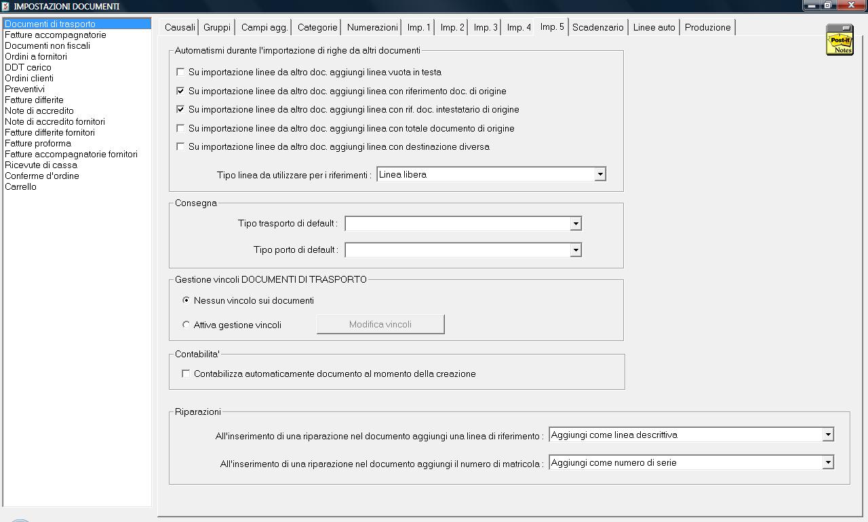Select 'Ordini clienti' in the list
Viewport: 868px width, 522px height.
pos(77,78)
